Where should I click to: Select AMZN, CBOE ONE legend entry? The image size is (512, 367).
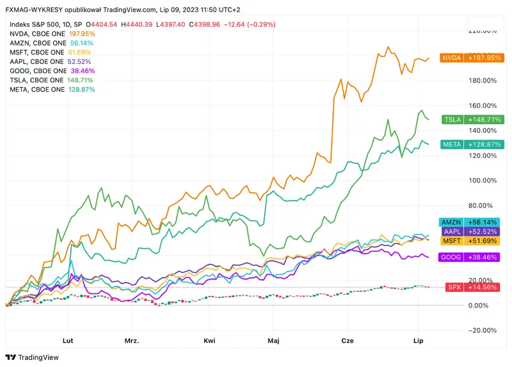click(36, 43)
